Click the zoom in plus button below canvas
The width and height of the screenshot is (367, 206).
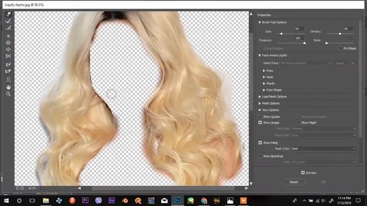click(x=22, y=188)
